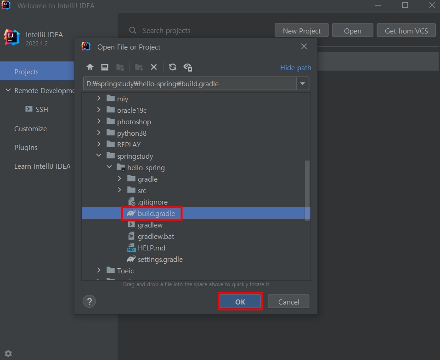Open the path history dropdown arrow
The image size is (440, 360).
tap(303, 83)
